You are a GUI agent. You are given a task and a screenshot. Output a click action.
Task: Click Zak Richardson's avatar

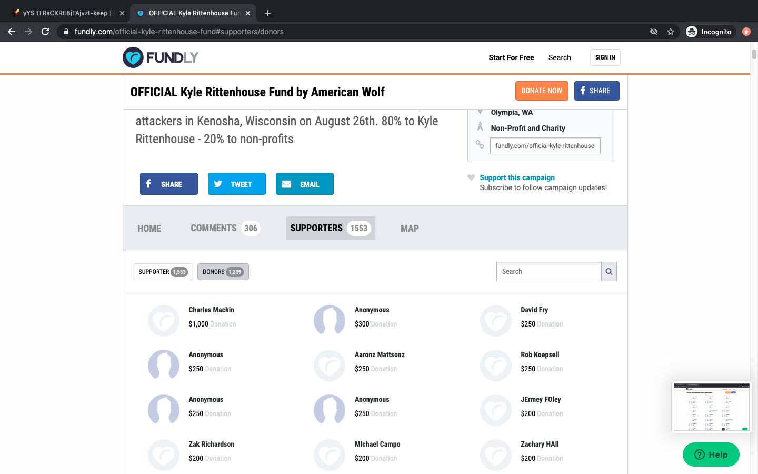coord(164,455)
